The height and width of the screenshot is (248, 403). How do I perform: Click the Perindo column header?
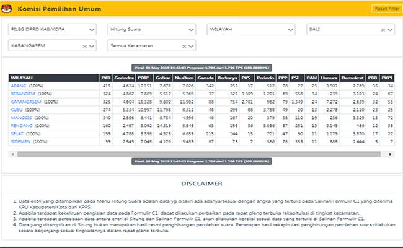coord(265,78)
